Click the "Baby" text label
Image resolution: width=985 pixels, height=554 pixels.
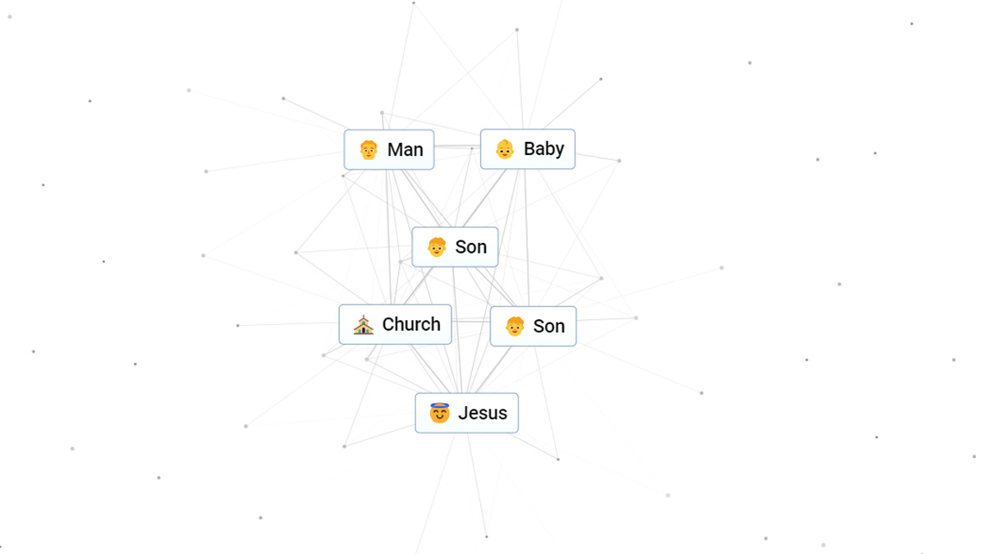[x=544, y=149]
